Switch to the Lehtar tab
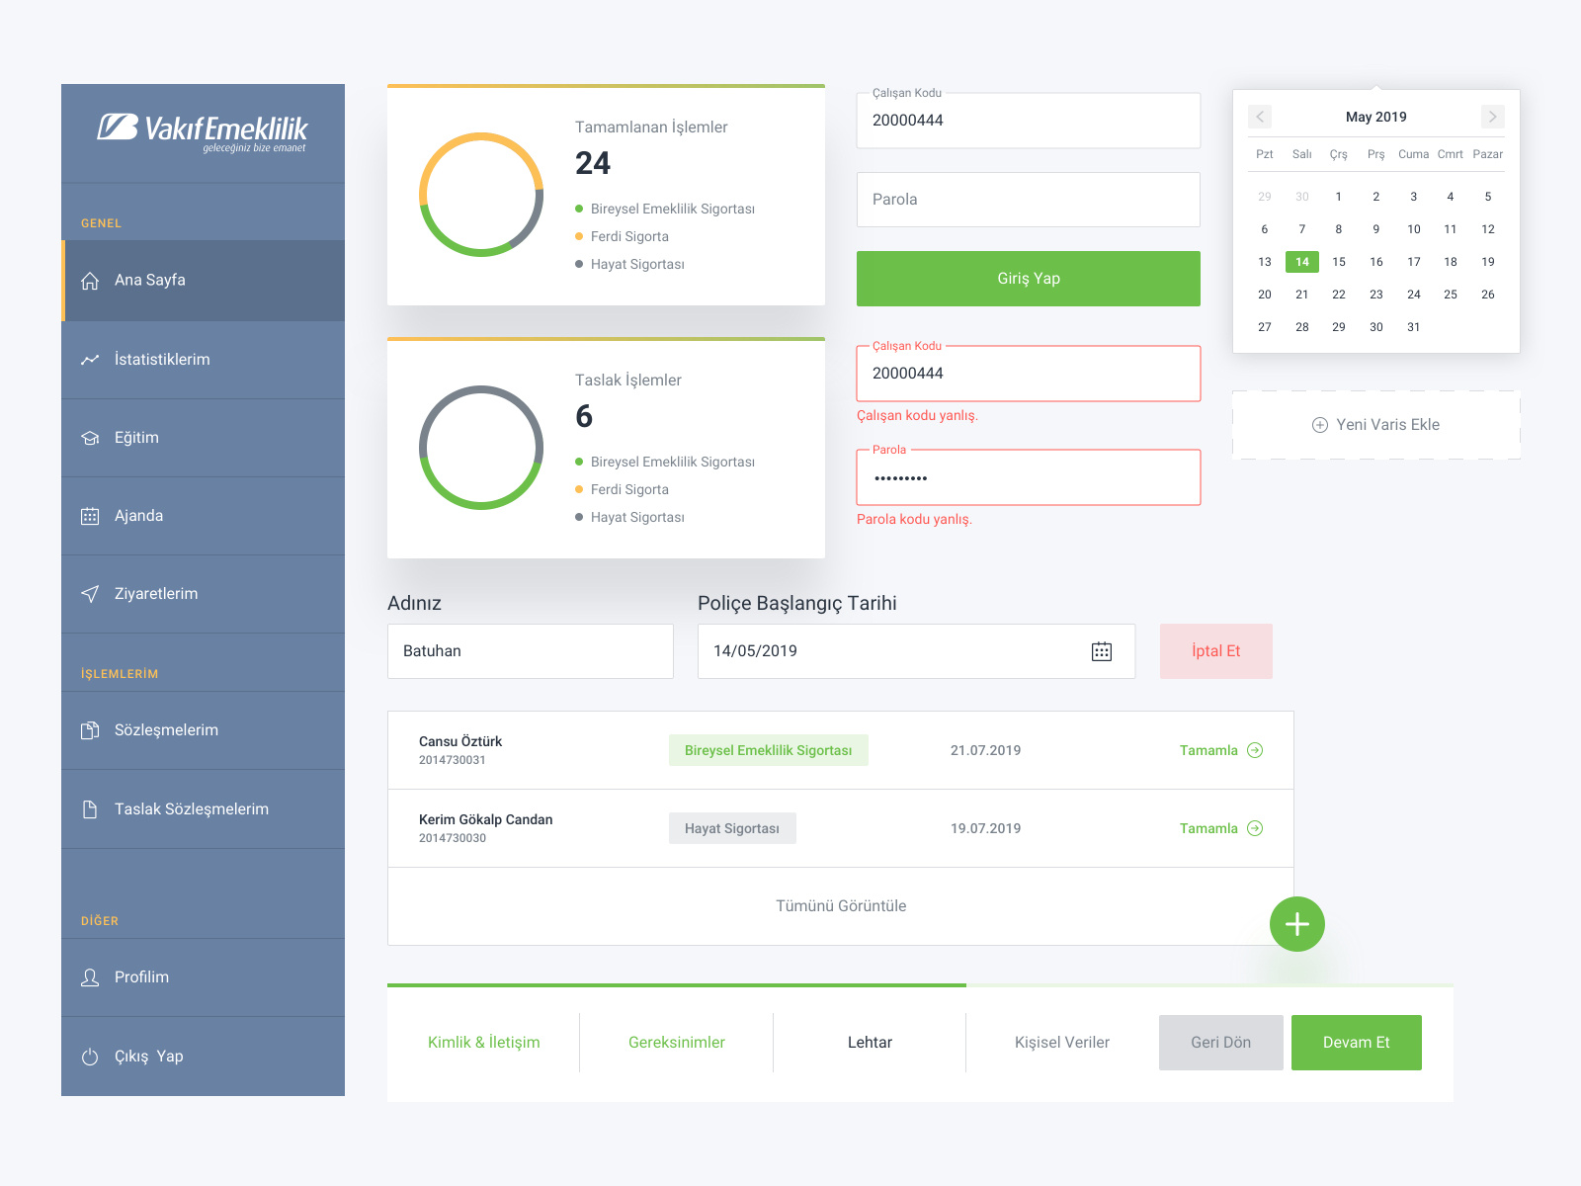 (x=869, y=1042)
